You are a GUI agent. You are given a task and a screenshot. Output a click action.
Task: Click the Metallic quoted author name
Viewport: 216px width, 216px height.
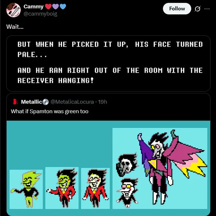(31, 102)
